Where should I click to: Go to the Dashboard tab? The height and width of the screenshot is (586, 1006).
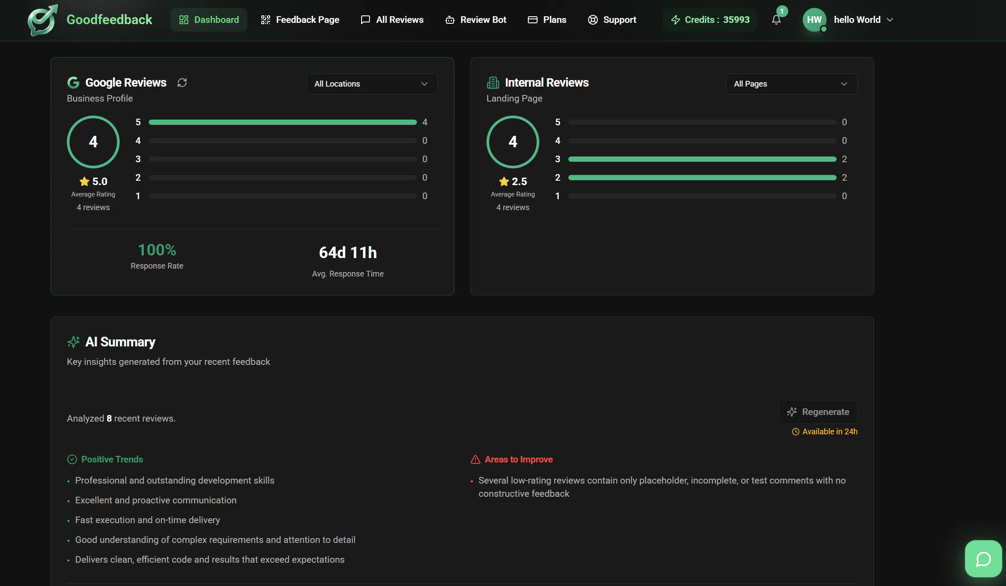(209, 20)
